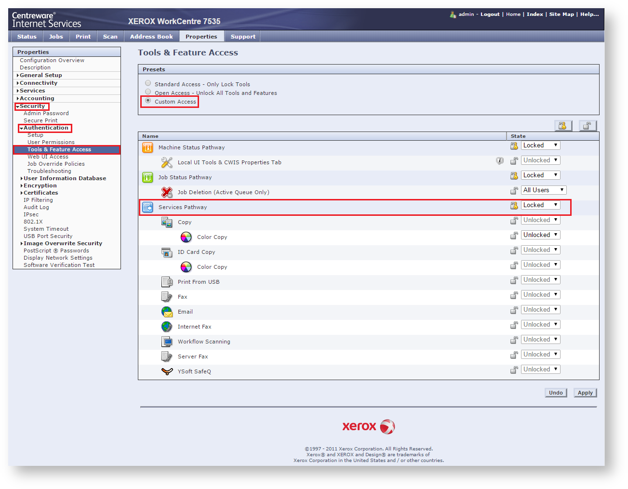Click the Site Map link

coord(561,14)
